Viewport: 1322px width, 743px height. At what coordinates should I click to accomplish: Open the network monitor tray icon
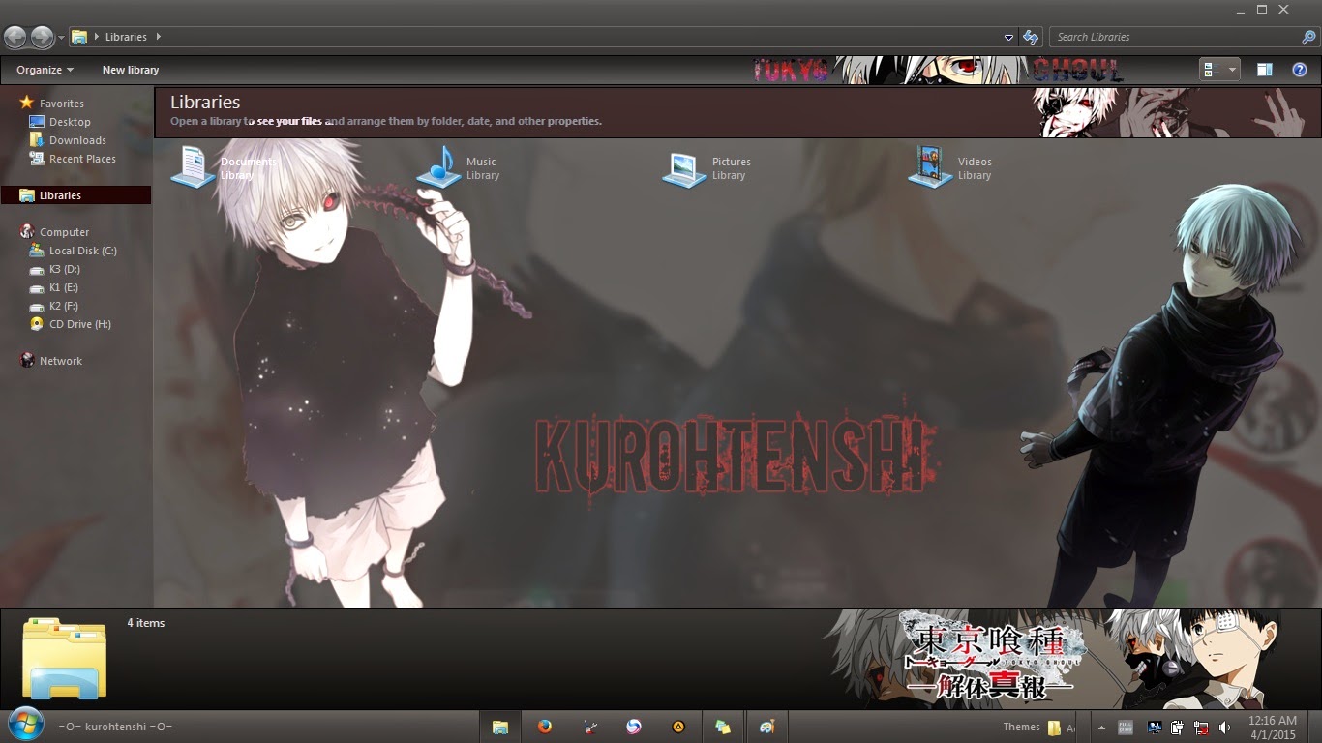(x=1155, y=728)
